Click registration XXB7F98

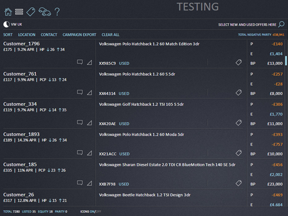(x=107, y=184)
